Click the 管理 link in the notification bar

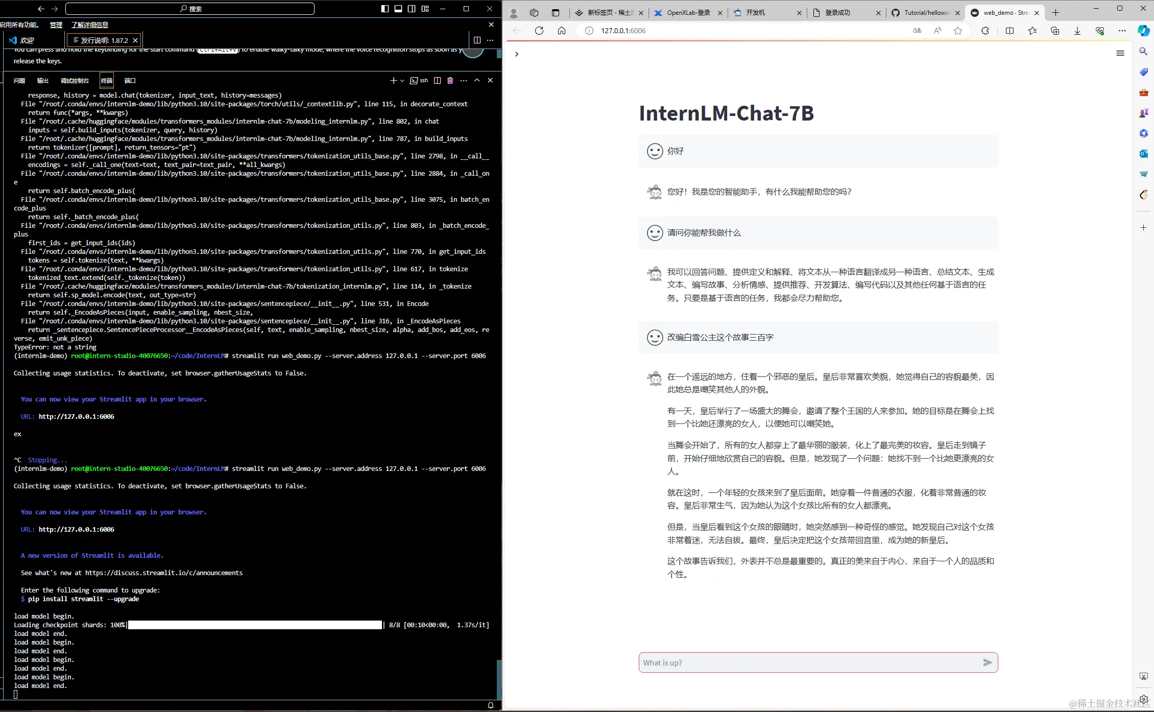(56, 25)
